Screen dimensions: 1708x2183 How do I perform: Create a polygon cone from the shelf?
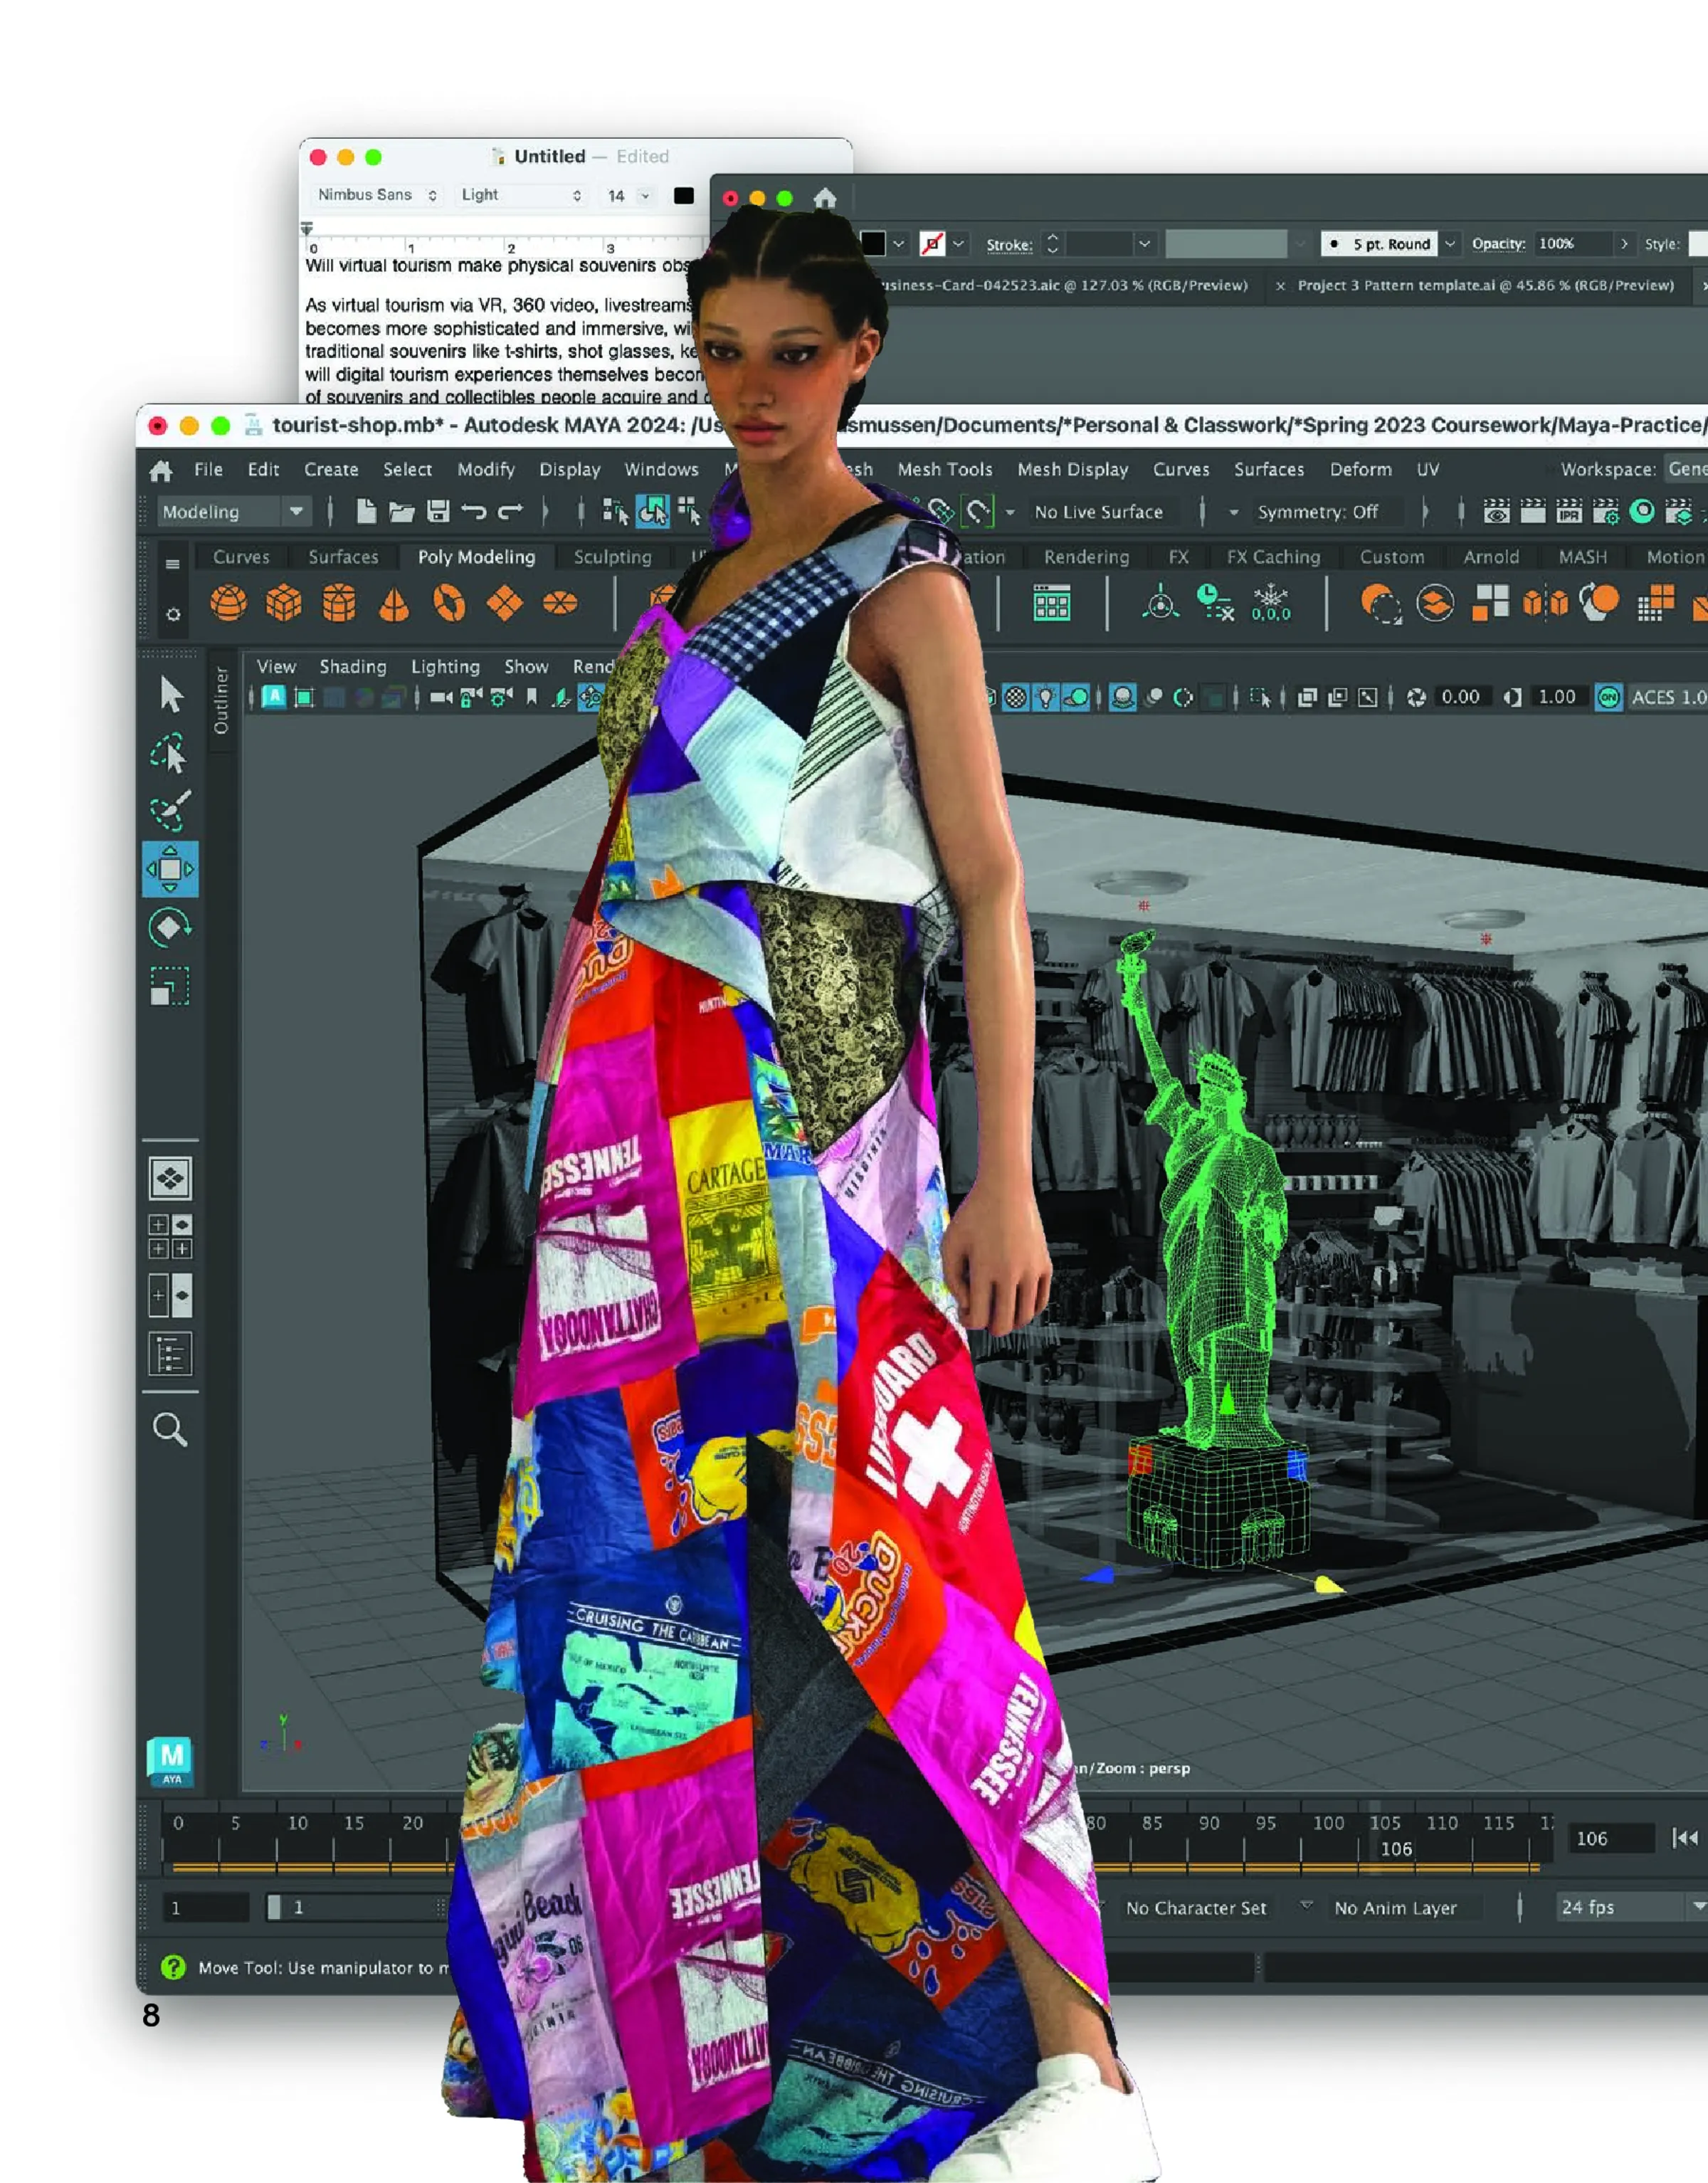[394, 604]
